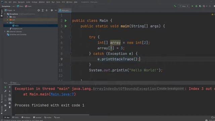The height and width of the screenshot is (121, 215).
Task: Collapse the Exceptions root project node
Action: [5, 14]
